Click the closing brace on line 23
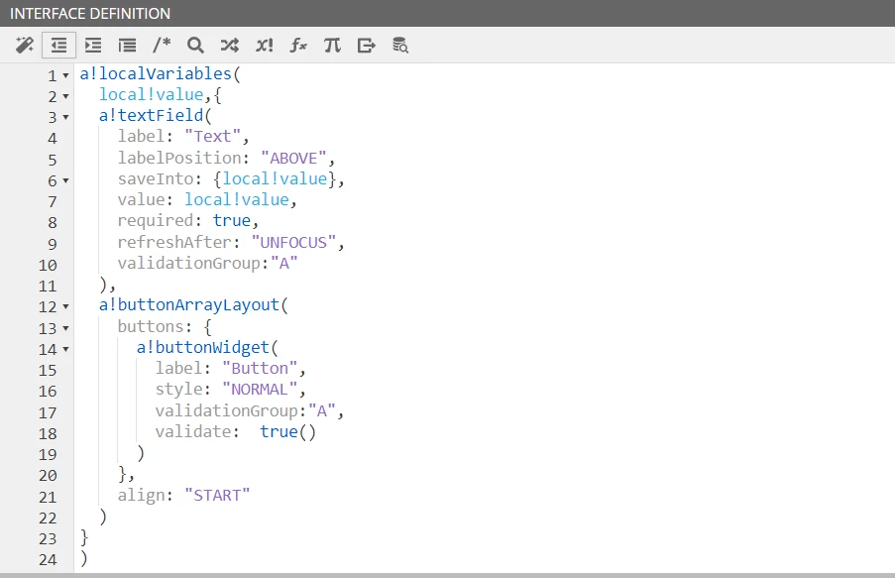Screen dimensions: 895x578 [x=84, y=537]
